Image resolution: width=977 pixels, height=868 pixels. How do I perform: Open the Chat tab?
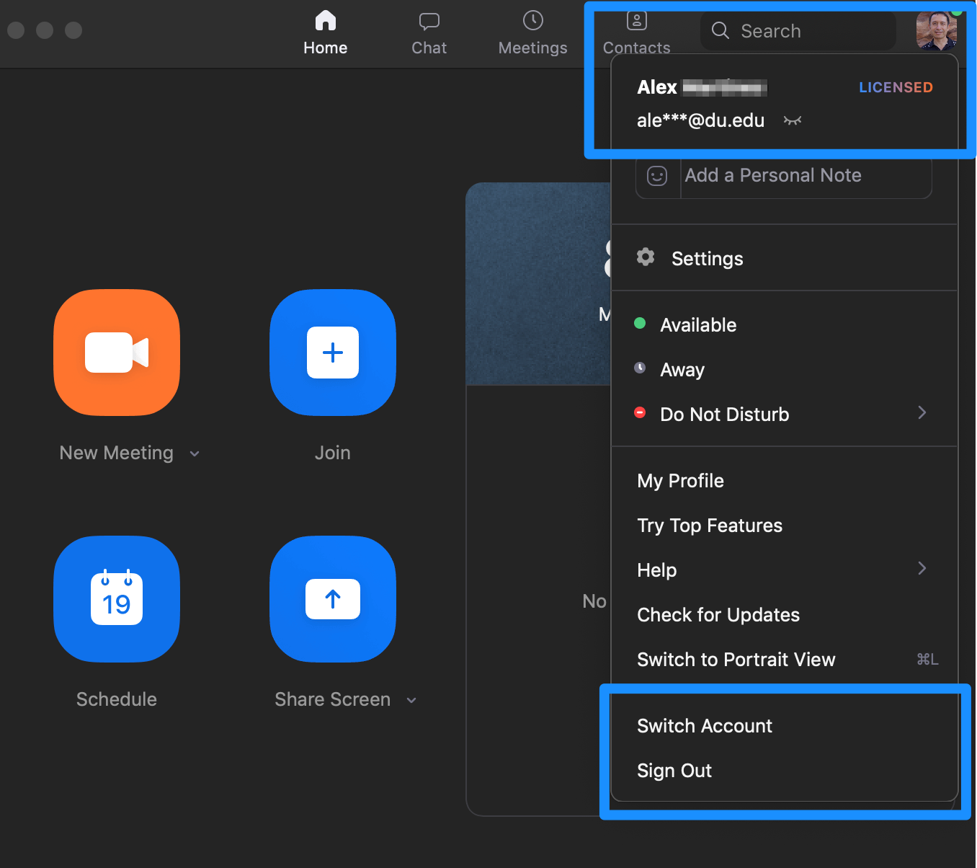[429, 33]
